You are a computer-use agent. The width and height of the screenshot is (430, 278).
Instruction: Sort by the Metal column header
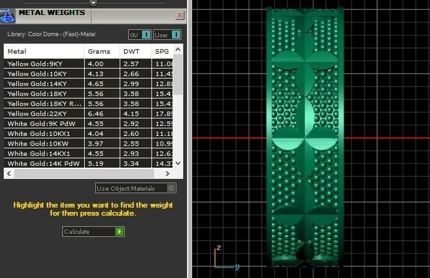(44, 51)
